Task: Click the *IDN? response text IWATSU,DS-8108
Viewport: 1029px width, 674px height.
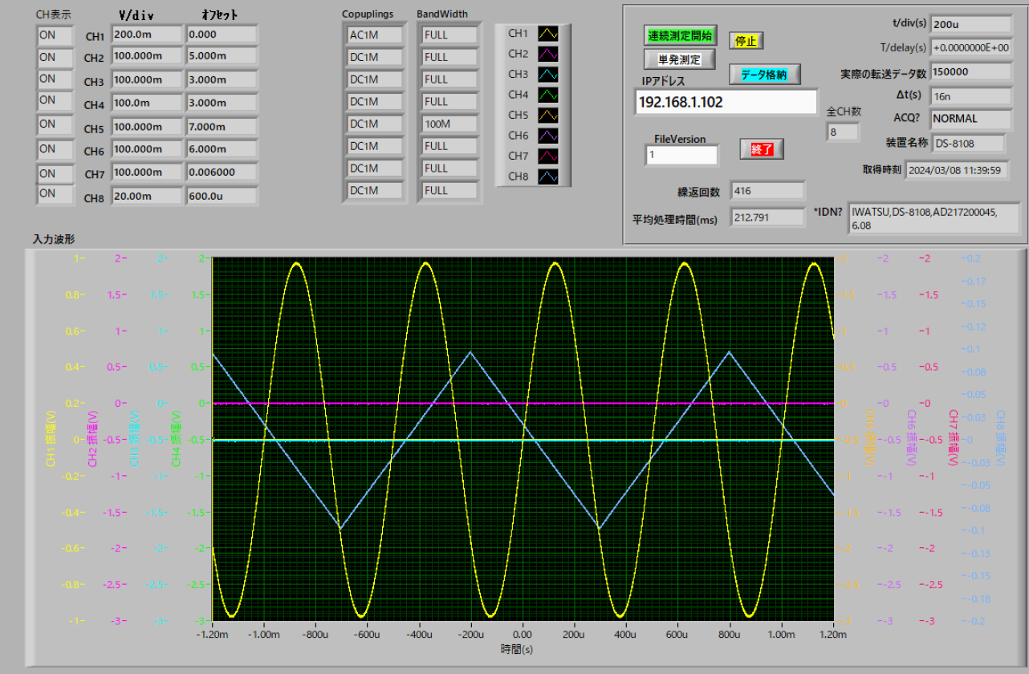Action: pyautogui.click(x=934, y=218)
